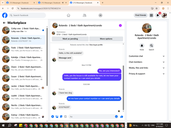Click the chat messages scrollbar

[123, 88]
